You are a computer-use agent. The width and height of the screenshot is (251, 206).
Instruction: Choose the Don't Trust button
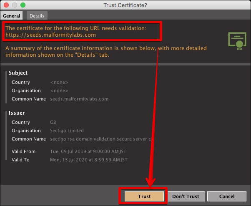pos(186,196)
